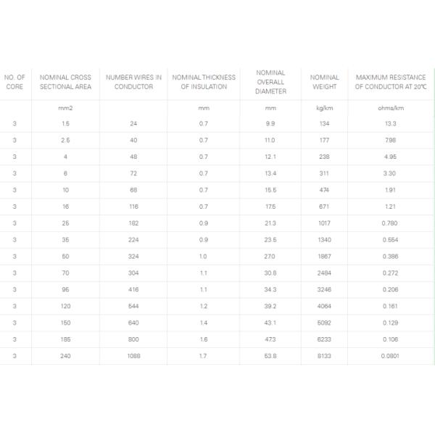Select resistance value 13.3 in first row
435x435 pixels.
(391, 124)
